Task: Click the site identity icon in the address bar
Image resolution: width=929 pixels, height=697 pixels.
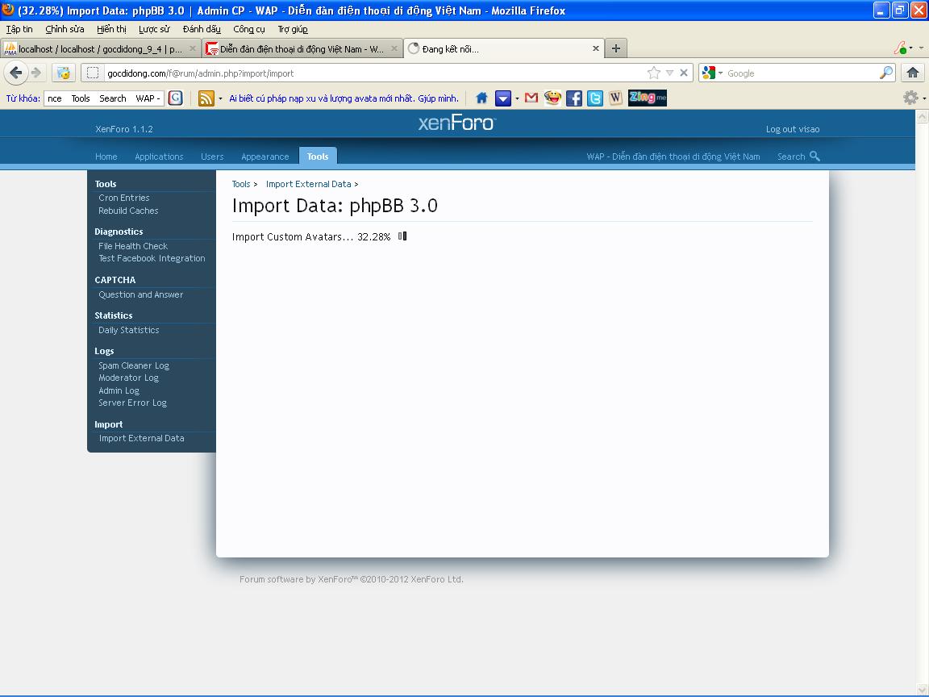Action: (93, 73)
